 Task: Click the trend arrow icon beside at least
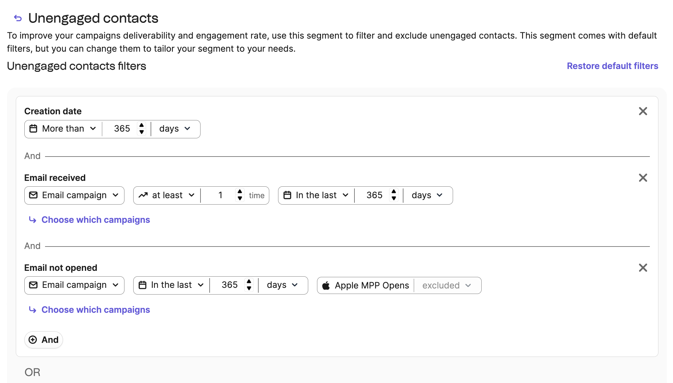[x=143, y=195]
